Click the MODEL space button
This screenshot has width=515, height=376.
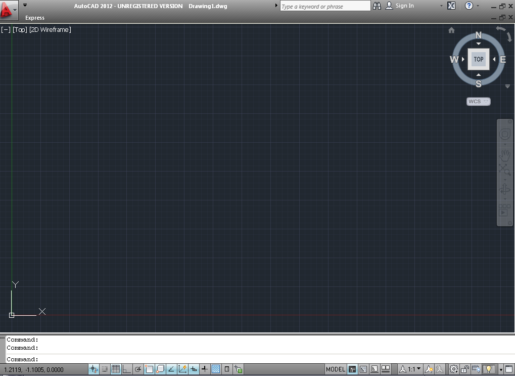tap(336, 369)
